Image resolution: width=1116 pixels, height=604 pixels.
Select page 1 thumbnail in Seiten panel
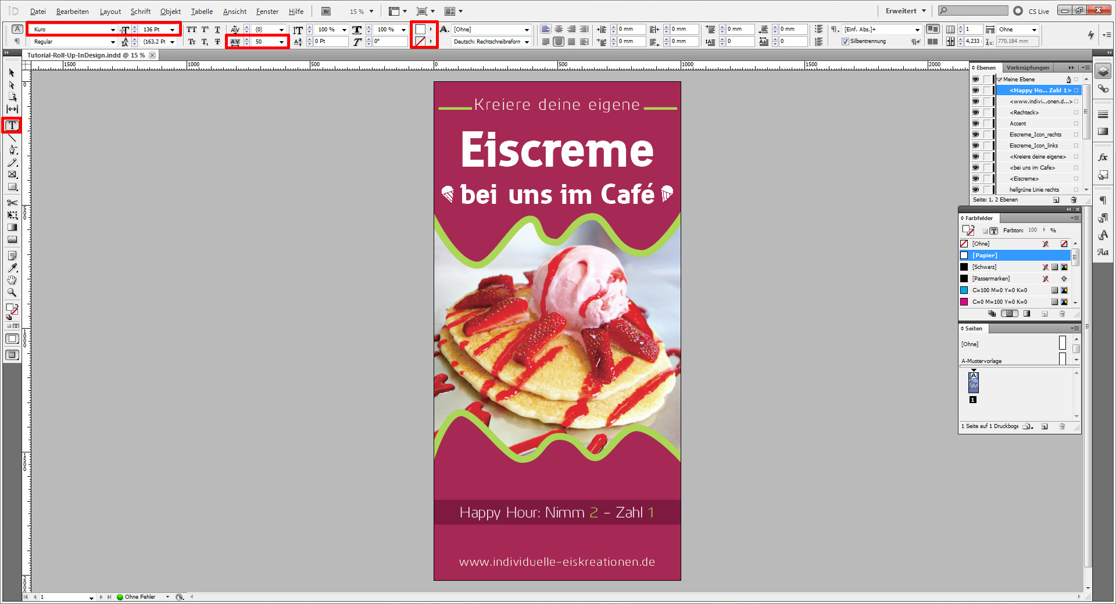point(973,382)
